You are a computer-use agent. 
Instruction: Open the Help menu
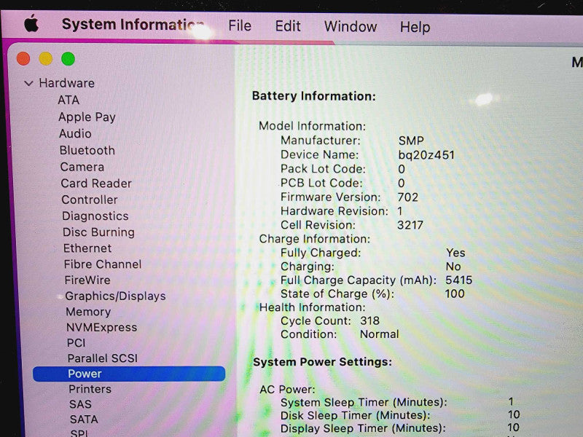pyautogui.click(x=415, y=28)
